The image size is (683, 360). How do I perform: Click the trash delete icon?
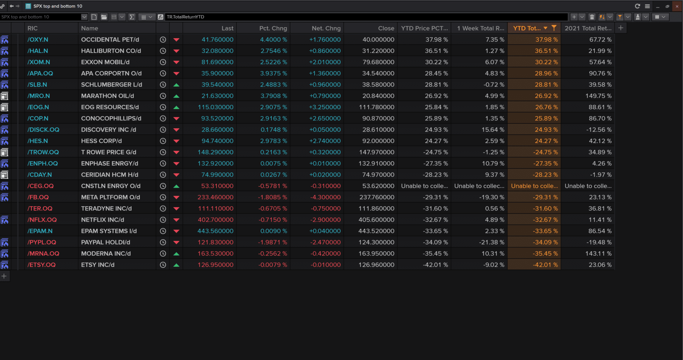click(x=592, y=17)
